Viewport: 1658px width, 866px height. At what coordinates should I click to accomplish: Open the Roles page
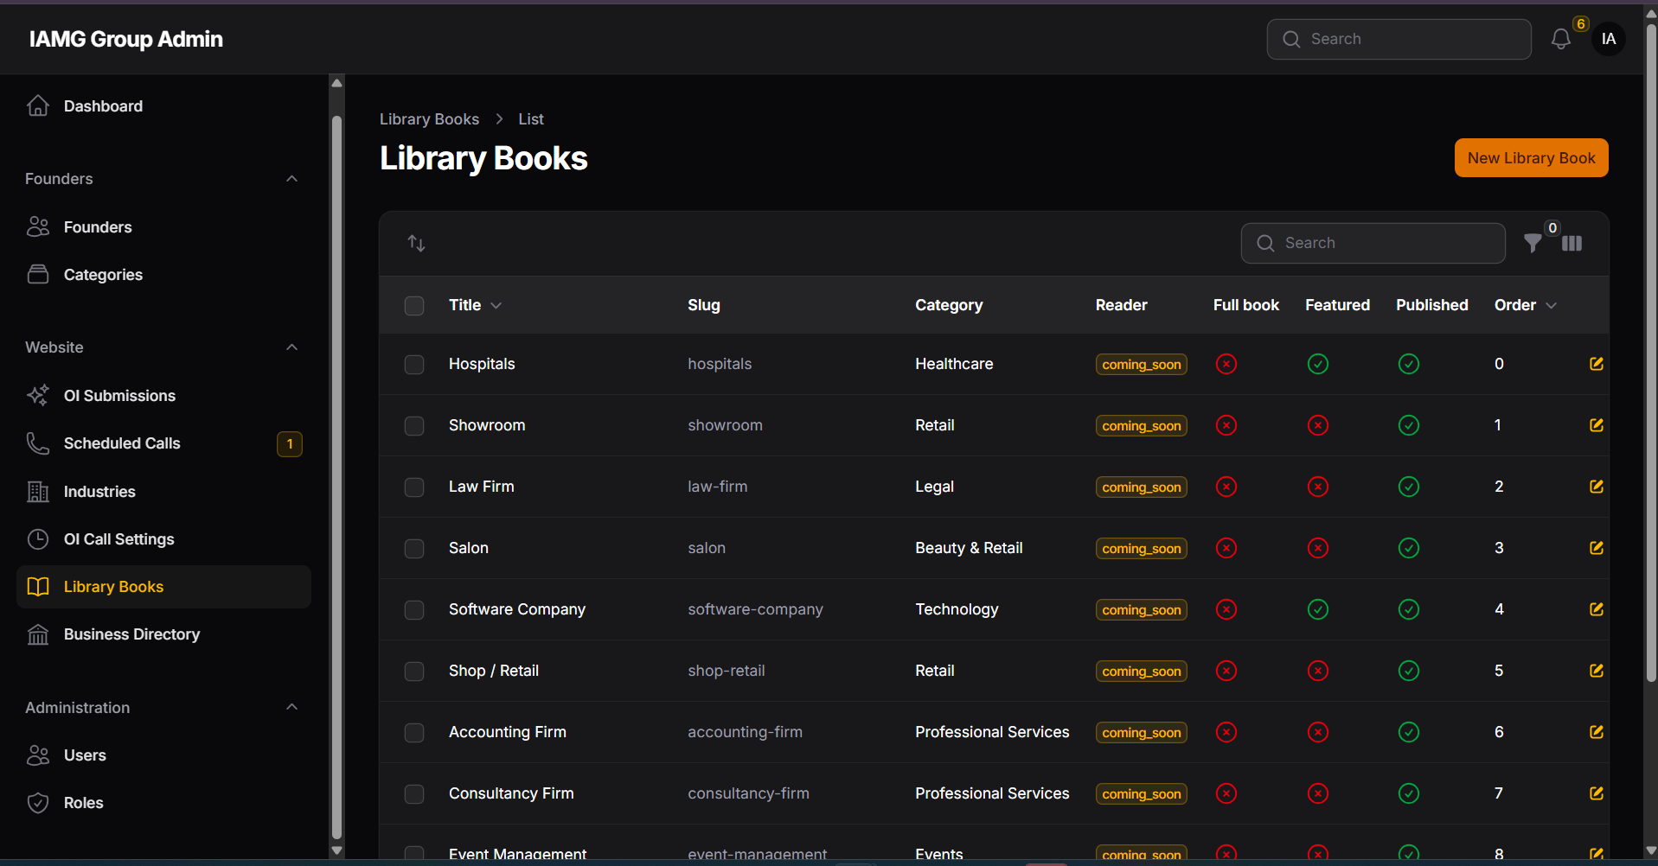pos(163,803)
